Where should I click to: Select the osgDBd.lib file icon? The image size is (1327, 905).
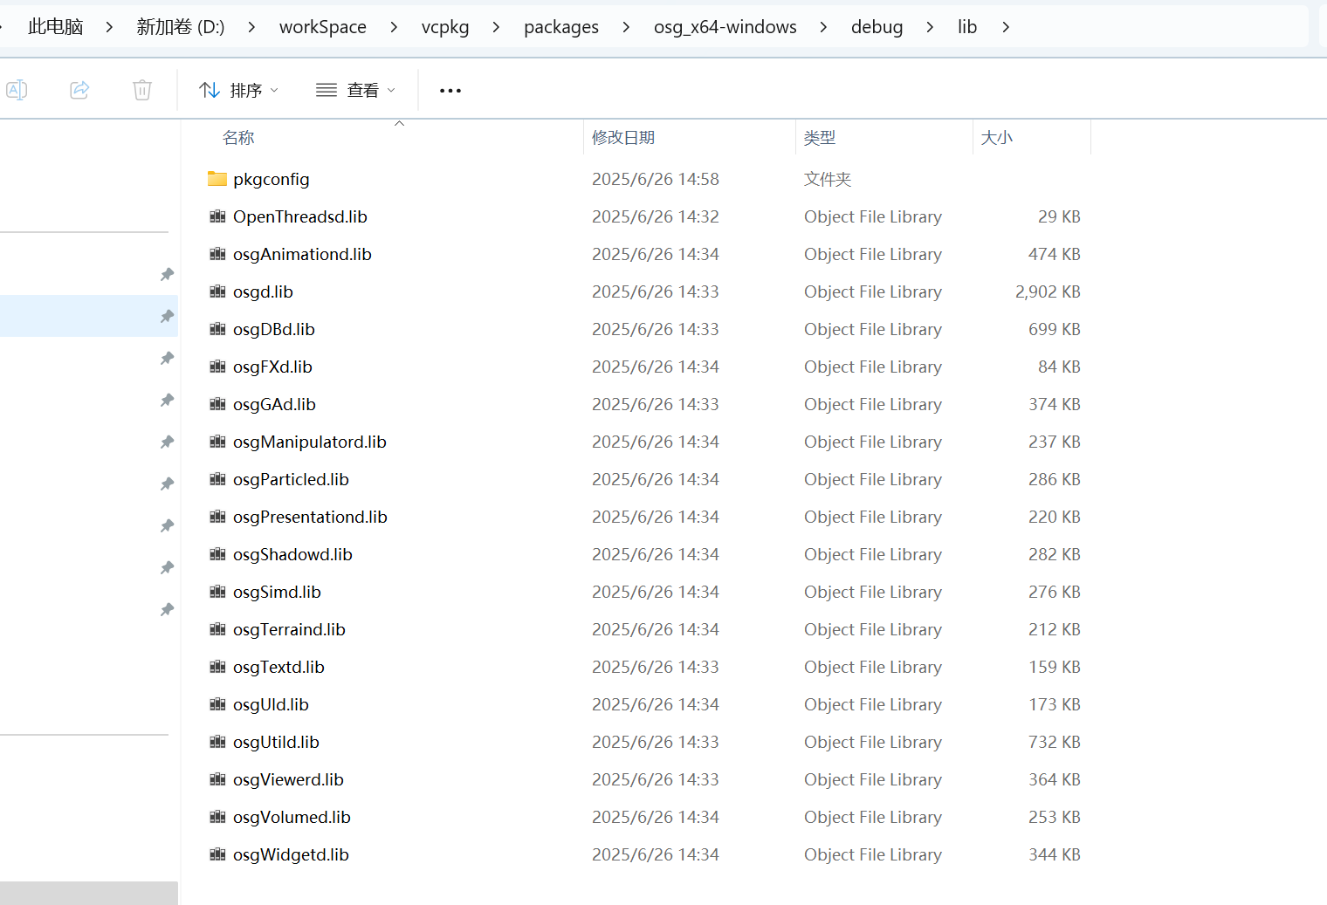[217, 329]
